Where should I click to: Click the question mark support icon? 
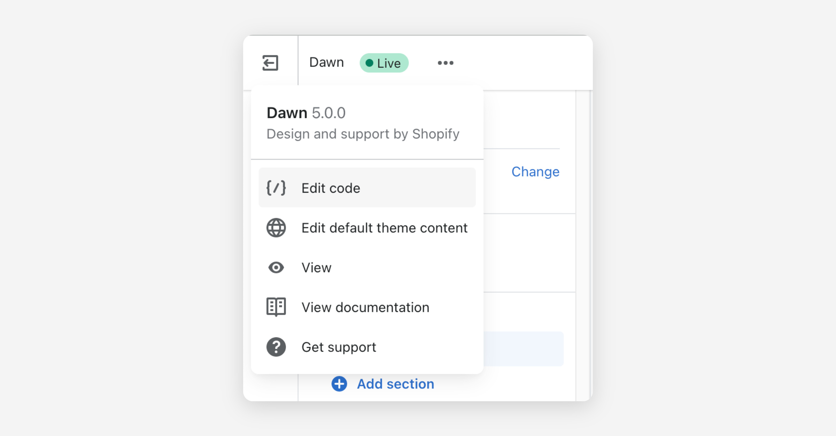click(276, 347)
